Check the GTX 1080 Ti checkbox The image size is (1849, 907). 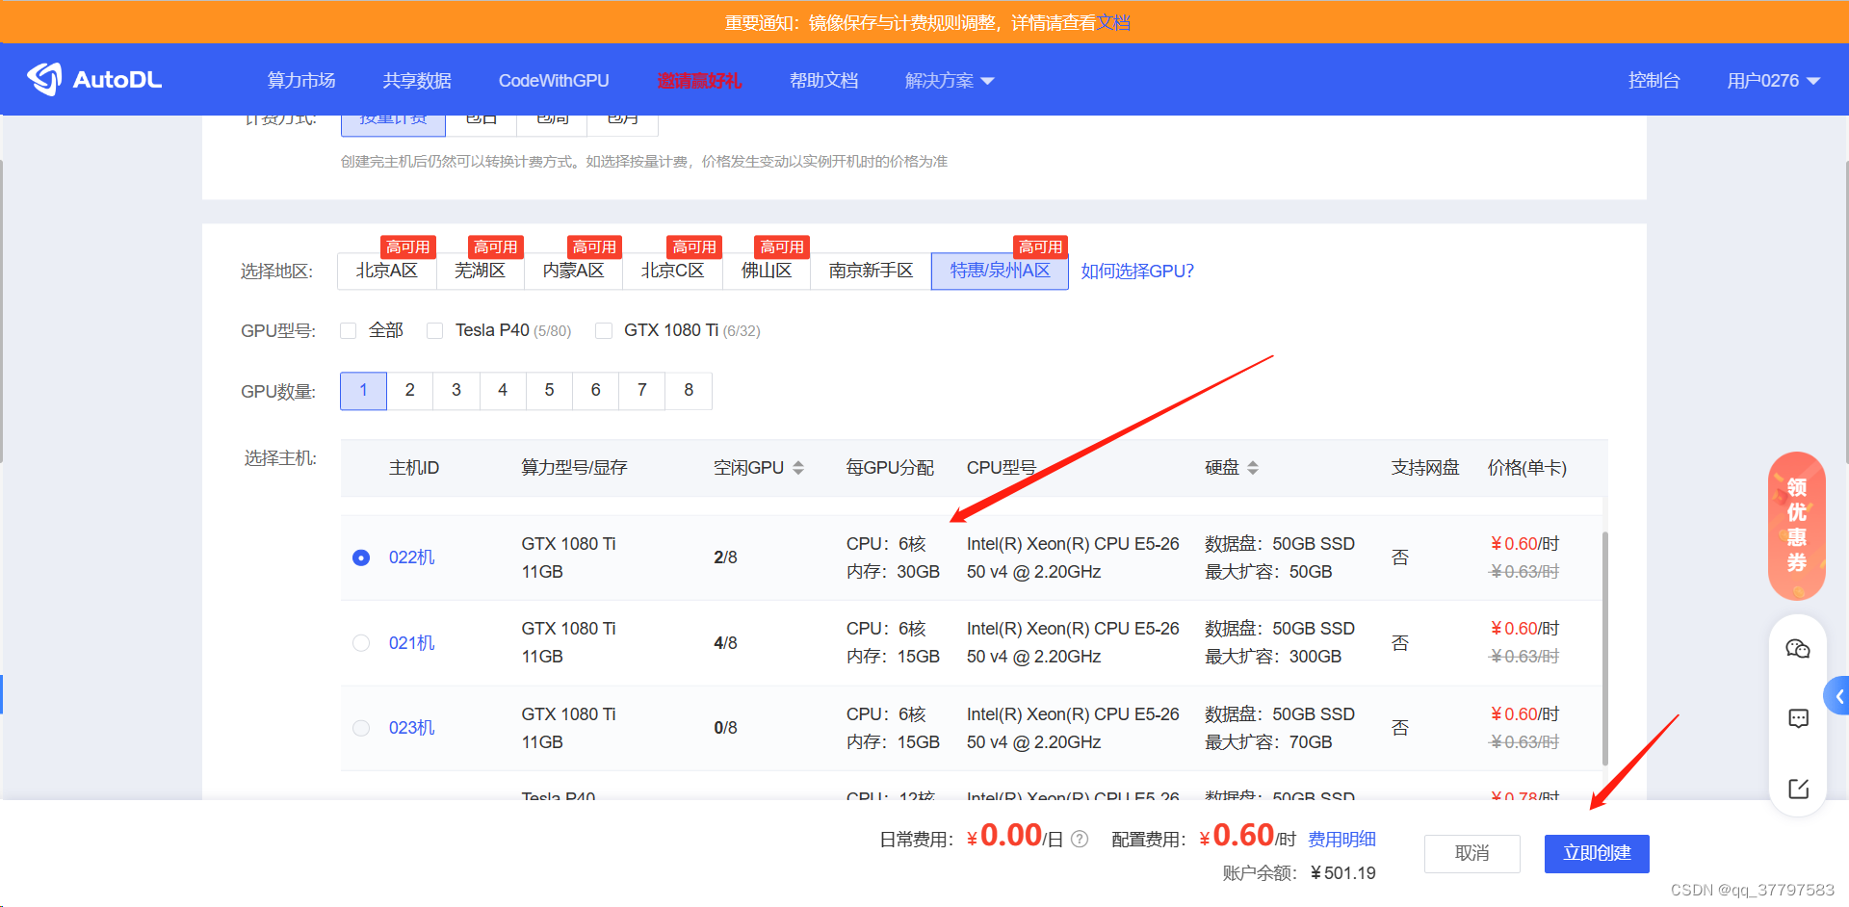(604, 330)
